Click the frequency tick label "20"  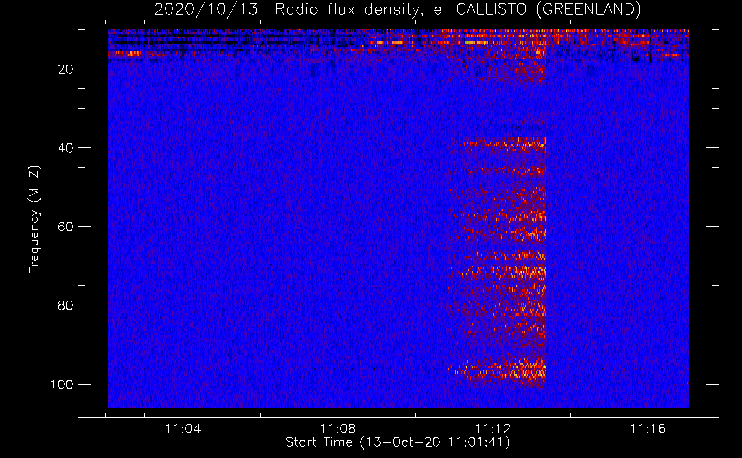click(66, 69)
